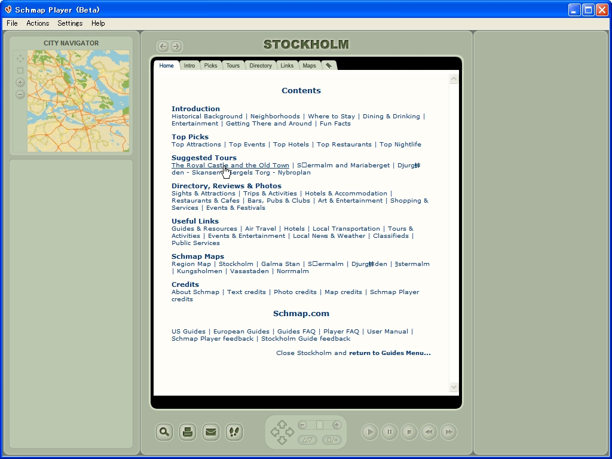Open the Top Restaurants link
Image resolution: width=612 pixels, height=459 pixels.
[344, 145]
